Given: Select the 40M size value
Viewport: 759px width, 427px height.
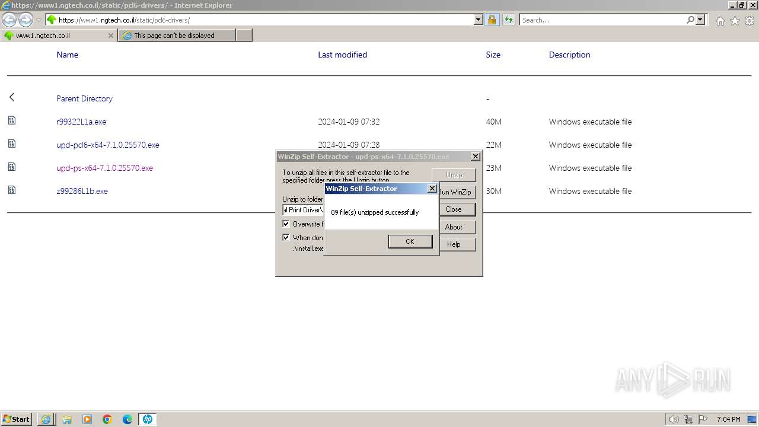Looking at the screenshot, I should coord(493,122).
